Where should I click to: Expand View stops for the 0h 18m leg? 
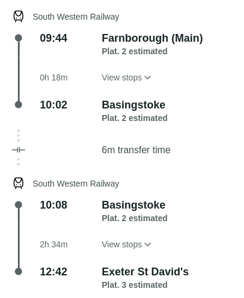pyautogui.click(x=126, y=77)
